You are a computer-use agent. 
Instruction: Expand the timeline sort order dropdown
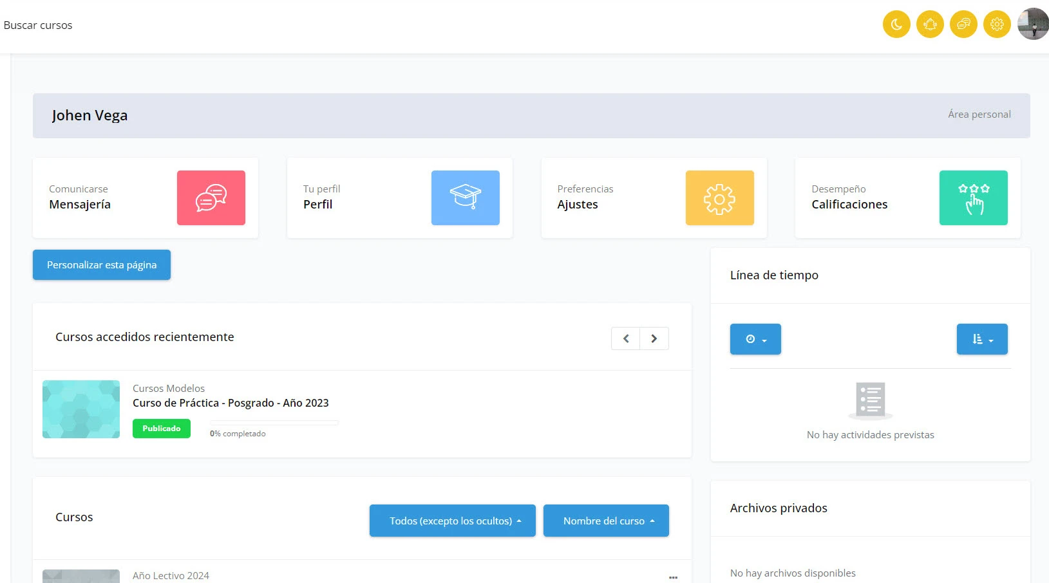click(982, 339)
